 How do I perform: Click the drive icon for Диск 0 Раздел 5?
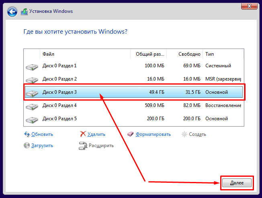pos(32,120)
